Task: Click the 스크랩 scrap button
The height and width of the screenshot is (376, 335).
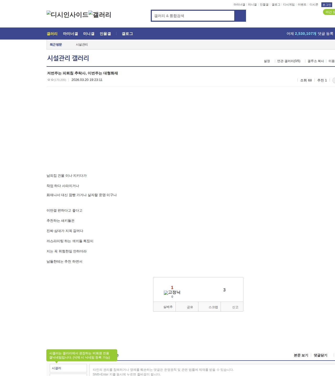Action: [x=209, y=307]
